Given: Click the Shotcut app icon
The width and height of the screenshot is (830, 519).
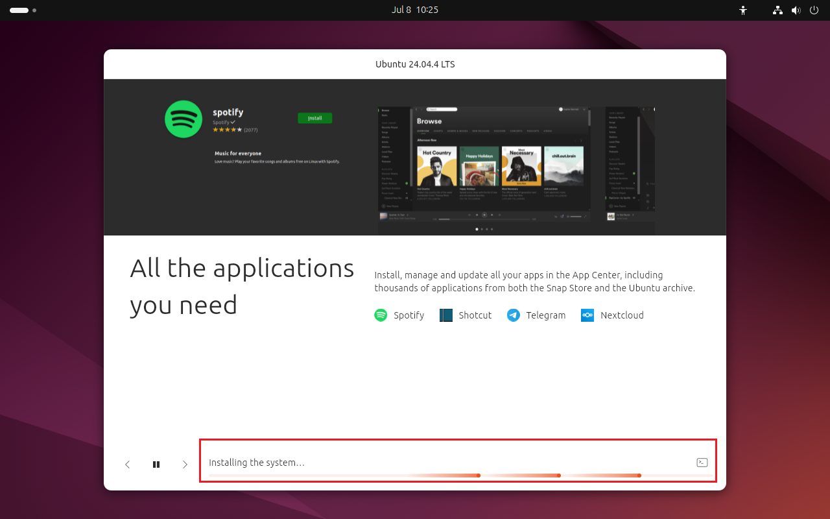Looking at the screenshot, I should [446, 315].
